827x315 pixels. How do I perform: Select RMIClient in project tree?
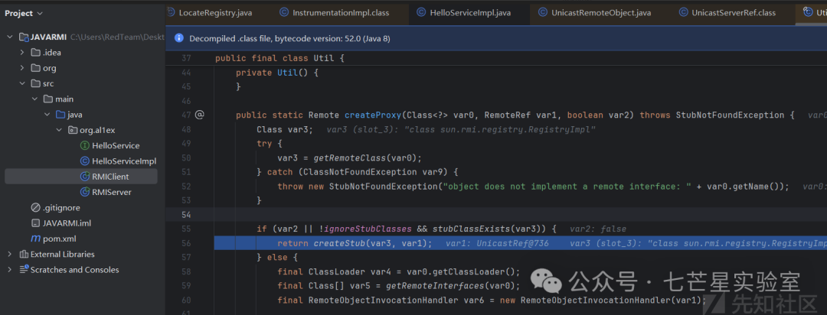110,177
